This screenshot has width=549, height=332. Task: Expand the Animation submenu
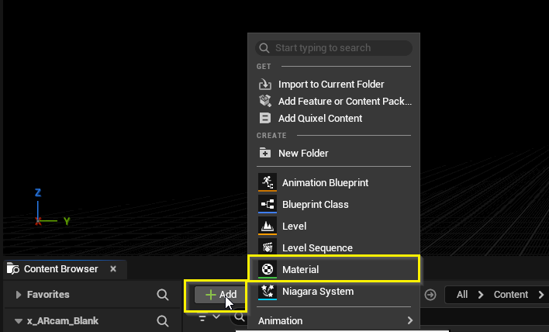(333, 320)
